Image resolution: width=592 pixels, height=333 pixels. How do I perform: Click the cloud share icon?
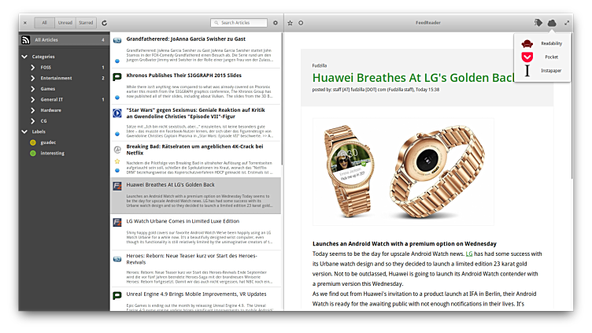[552, 23]
